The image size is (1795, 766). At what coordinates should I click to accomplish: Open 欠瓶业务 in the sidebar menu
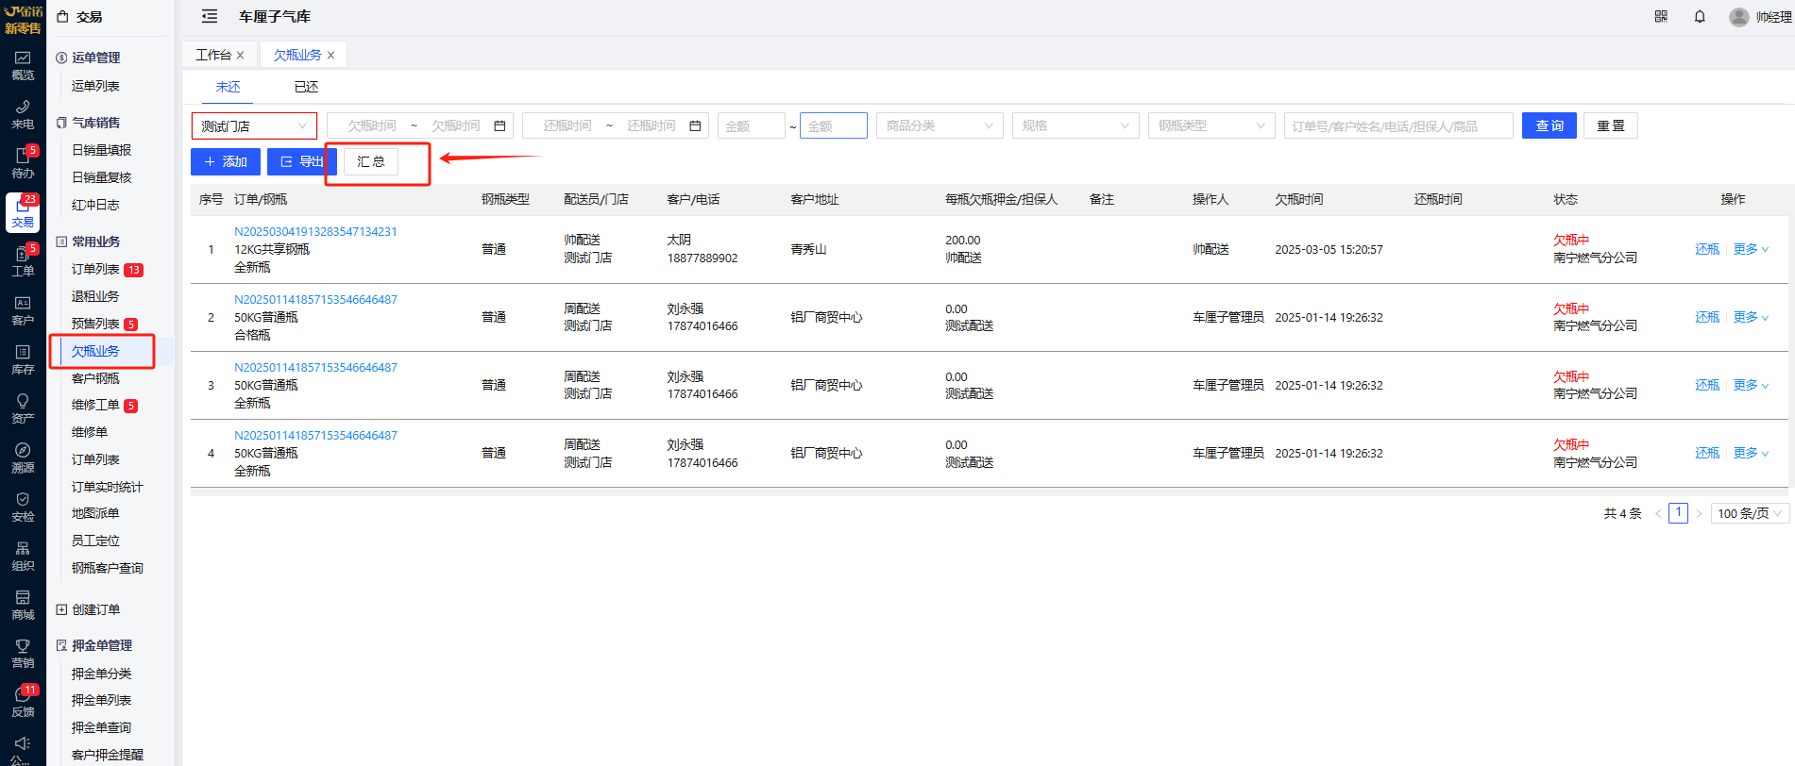(x=95, y=351)
